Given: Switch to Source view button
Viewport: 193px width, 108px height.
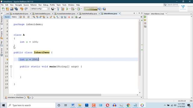Looking at the screenshot, I should coord(7,17).
